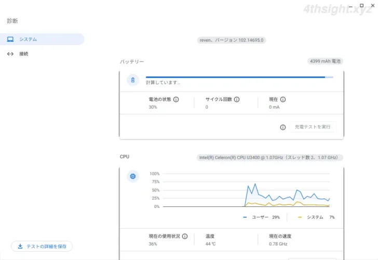Image resolution: width=378 pixels, height=260 pixels.
Task: Open info icon beside 現在 in battery card
Action: click(283, 99)
